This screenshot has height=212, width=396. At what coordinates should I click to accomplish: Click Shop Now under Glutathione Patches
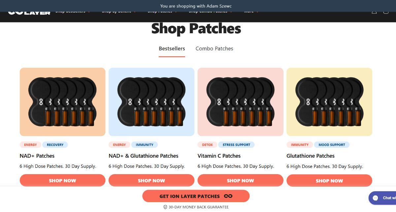[x=329, y=181]
